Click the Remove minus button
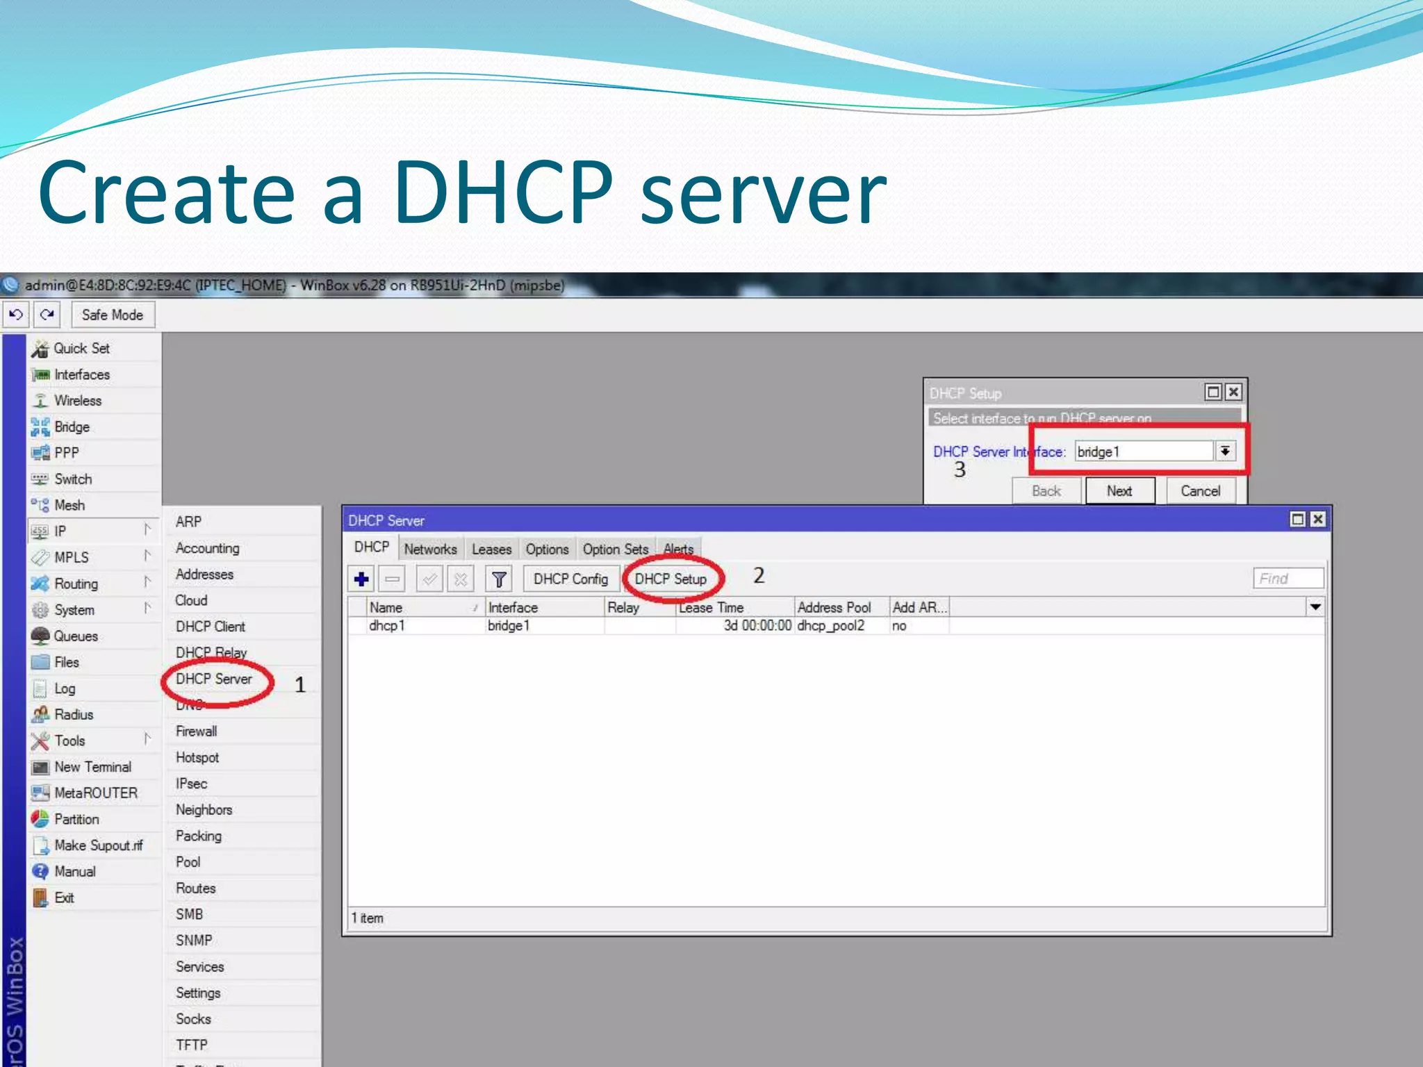Viewport: 1423px width, 1067px height. [393, 579]
